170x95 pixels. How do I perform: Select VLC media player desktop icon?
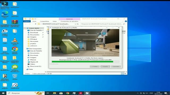tap(15, 41)
